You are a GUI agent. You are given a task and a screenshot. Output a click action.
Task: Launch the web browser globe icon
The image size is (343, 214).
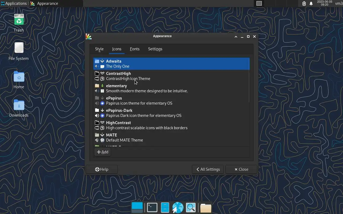pyautogui.click(x=178, y=207)
